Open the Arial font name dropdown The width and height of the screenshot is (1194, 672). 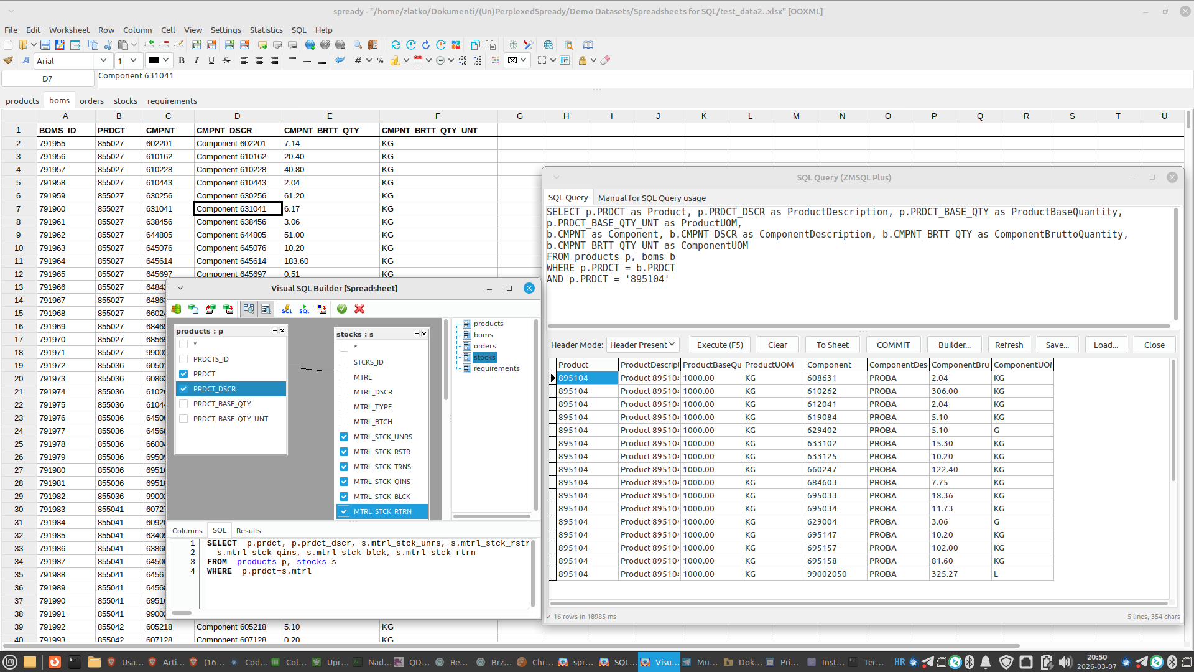click(103, 60)
